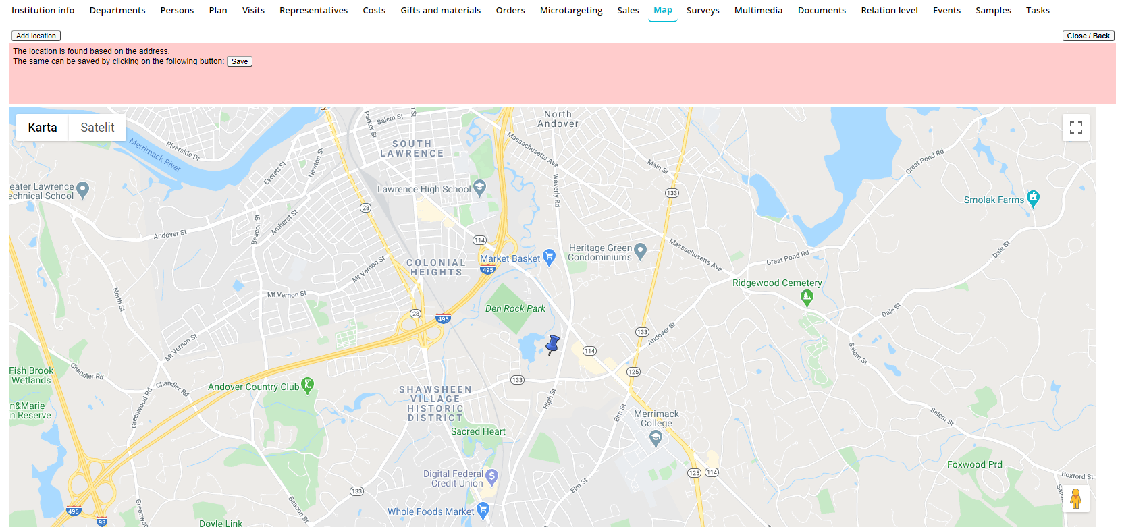Click the blue pushpin location marker
1122x527 pixels.
click(x=552, y=345)
